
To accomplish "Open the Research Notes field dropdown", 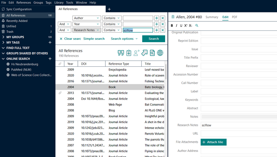I will [x=87, y=30].
